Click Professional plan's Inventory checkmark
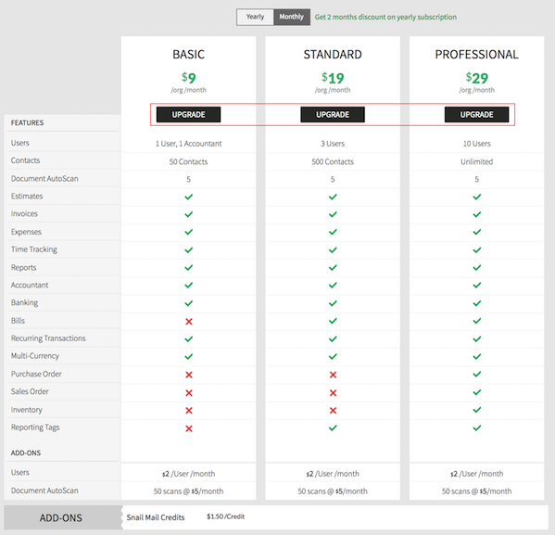Screen dimensions: 555x535 pos(477,410)
